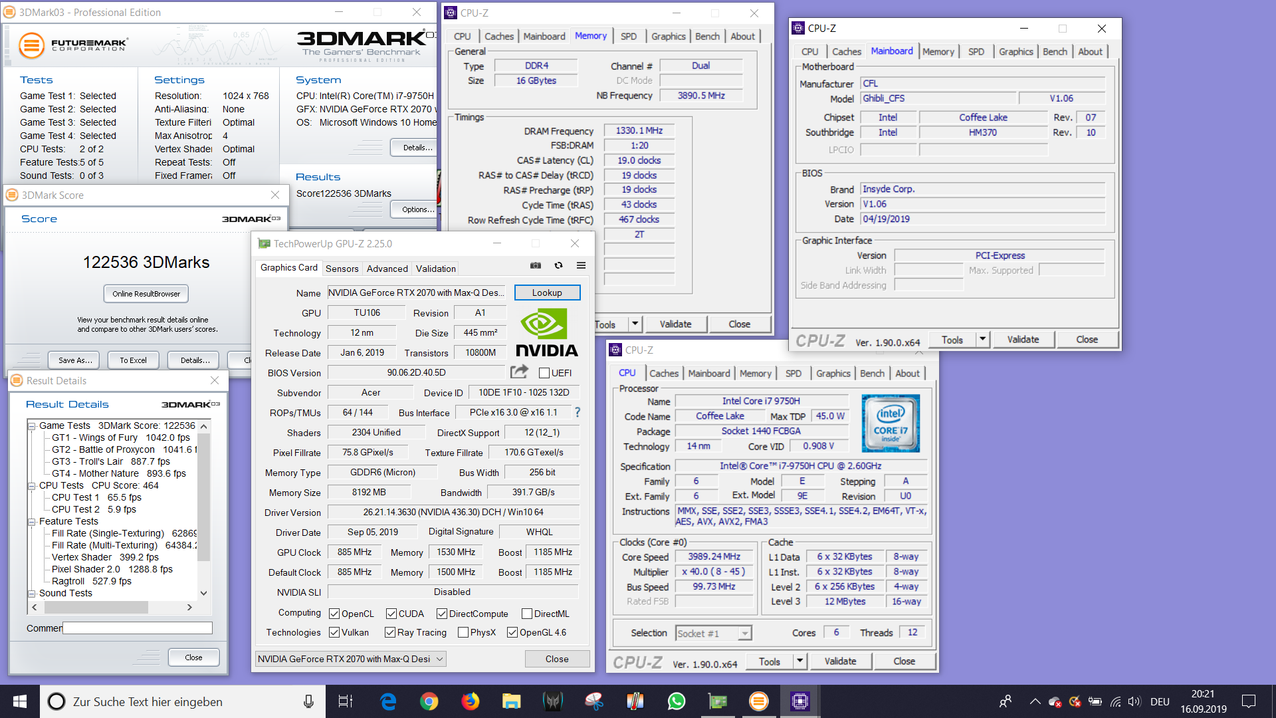Open the Bench tab in CPU-Z Mainboard window
This screenshot has height=718, width=1276.
click(1055, 52)
